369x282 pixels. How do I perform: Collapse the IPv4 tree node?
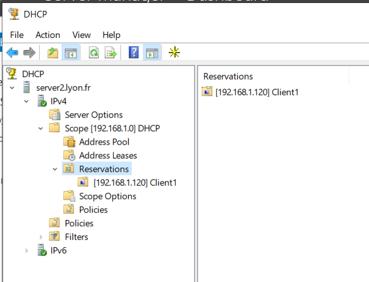(x=26, y=102)
